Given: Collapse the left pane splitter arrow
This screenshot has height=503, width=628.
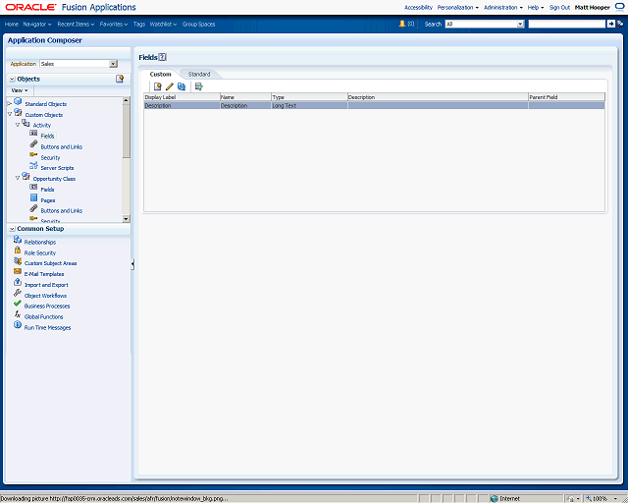Looking at the screenshot, I should (x=132, y=264).
